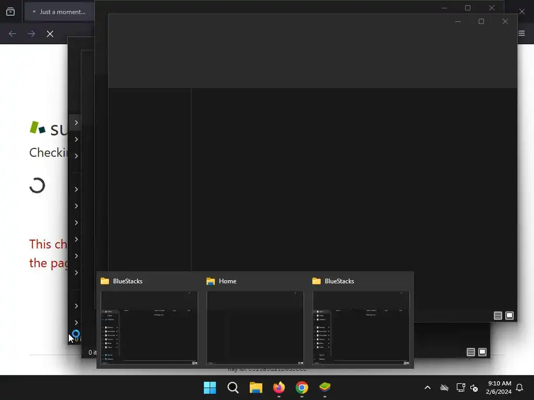534x400 pixels.
Task: Minimize the front File Explorer window
Action: click(458, 21)
